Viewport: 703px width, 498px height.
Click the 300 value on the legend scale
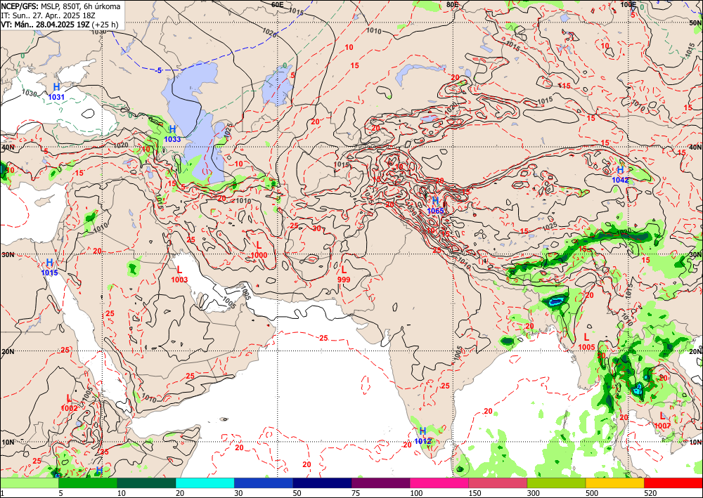[533, 493]
